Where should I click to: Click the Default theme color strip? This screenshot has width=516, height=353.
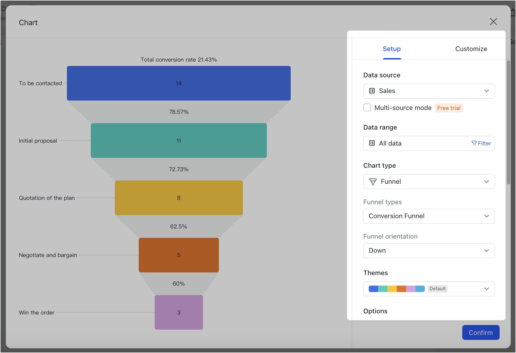click(396, 289)
